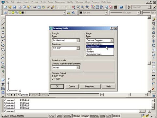Select the Circle draw tool
Viewport: 157px width, 118px height.
3,45
